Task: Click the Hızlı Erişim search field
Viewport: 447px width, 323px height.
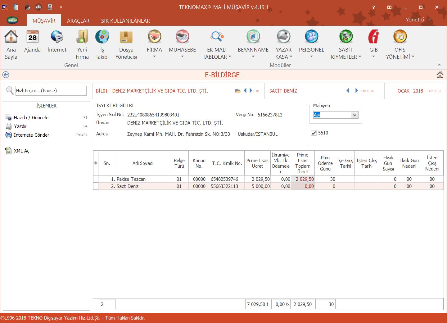Action: click(51, 91)
